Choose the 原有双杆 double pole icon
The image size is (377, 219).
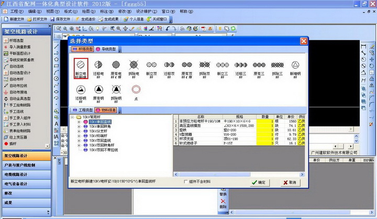(x=187, y=69)
